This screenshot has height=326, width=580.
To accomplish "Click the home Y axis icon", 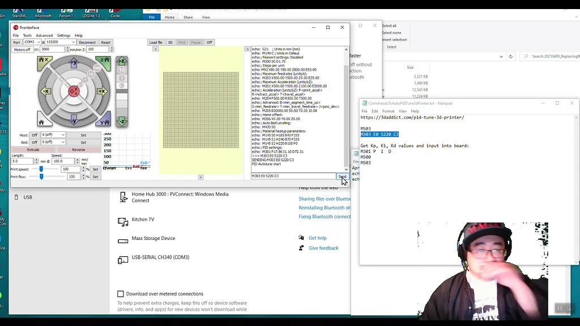I will [x=104, y=119].
